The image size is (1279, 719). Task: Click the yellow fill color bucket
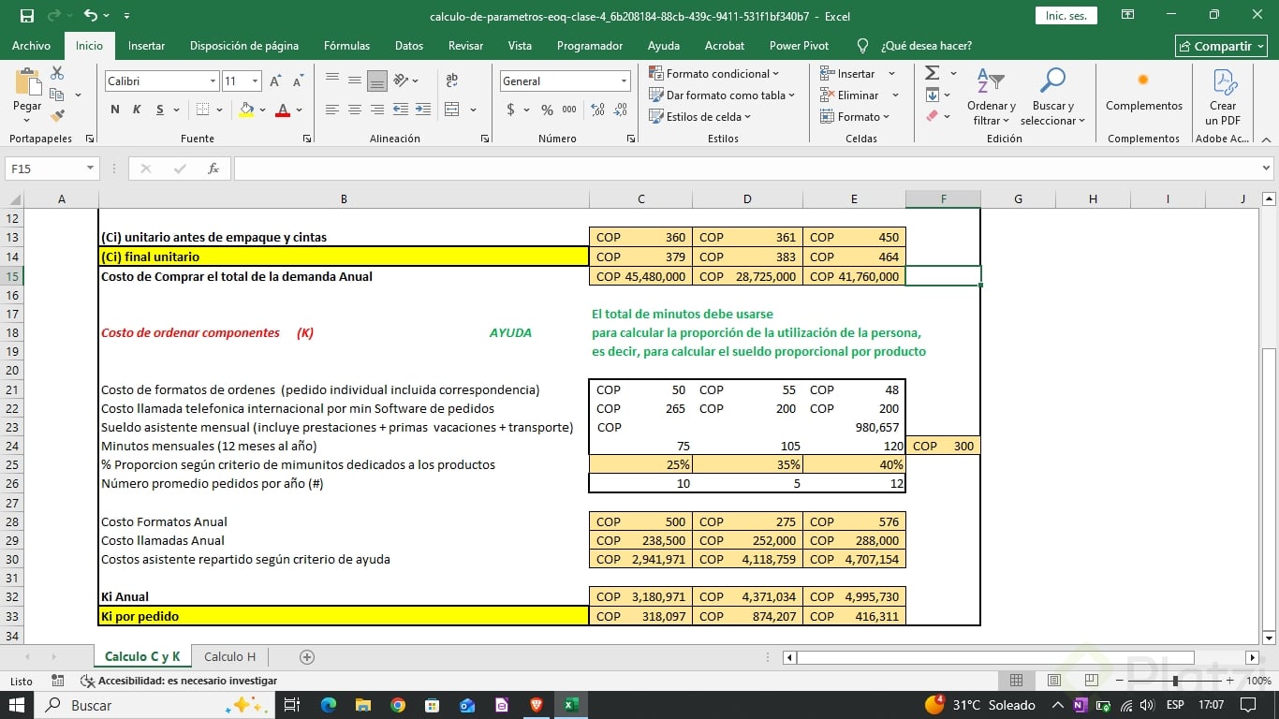coord(246,110)
